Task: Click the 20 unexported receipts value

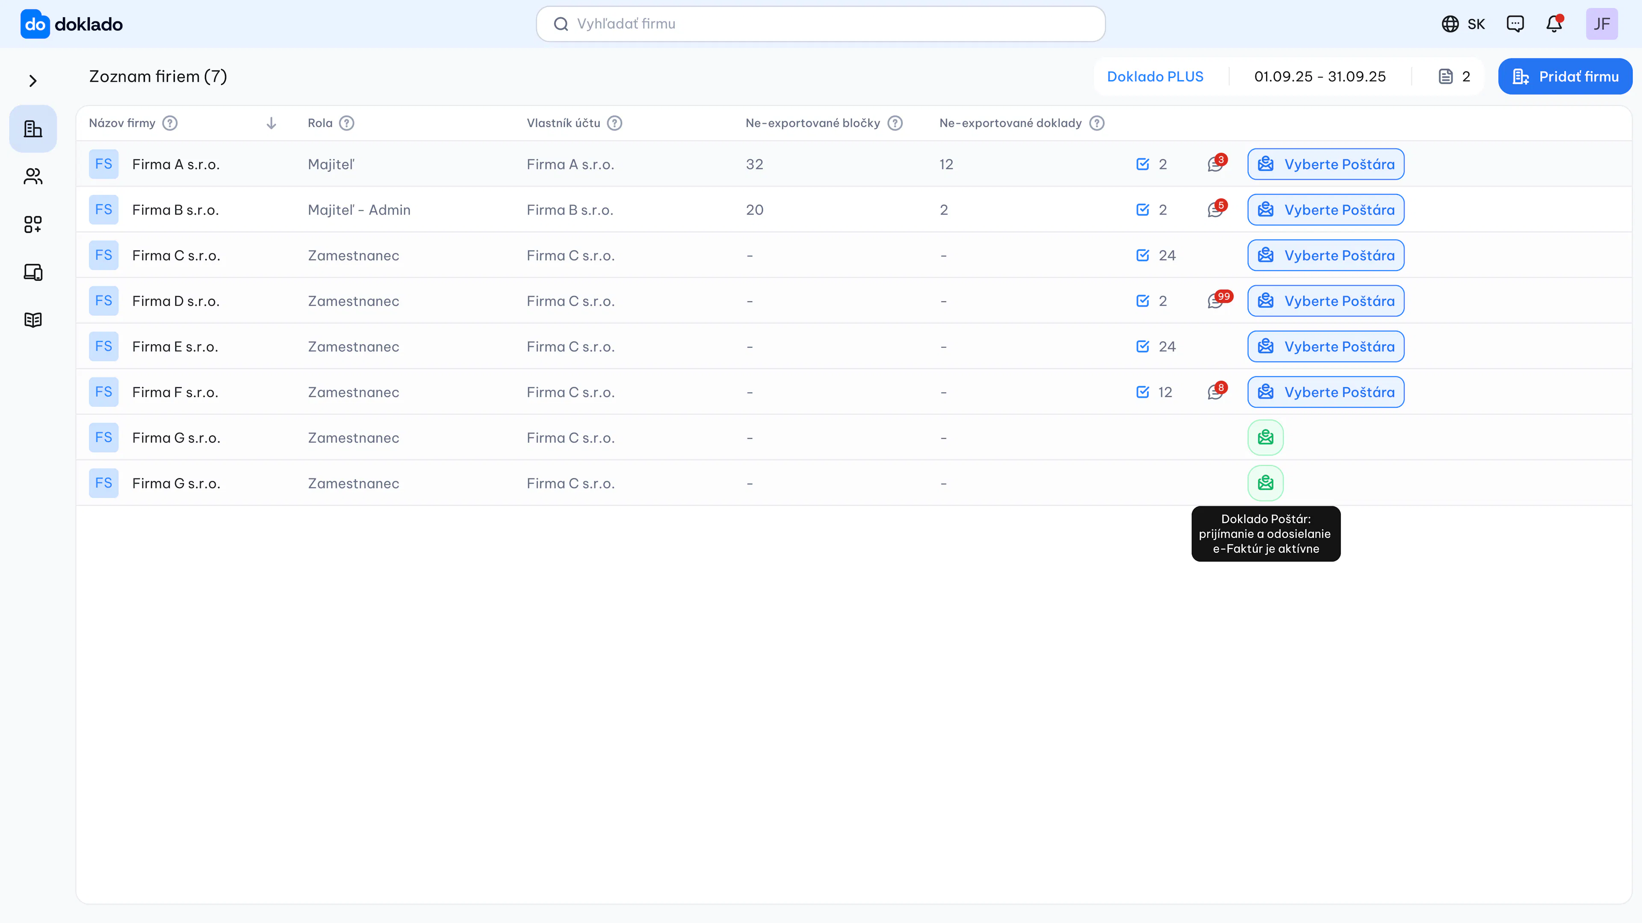Action: [755, 209]
